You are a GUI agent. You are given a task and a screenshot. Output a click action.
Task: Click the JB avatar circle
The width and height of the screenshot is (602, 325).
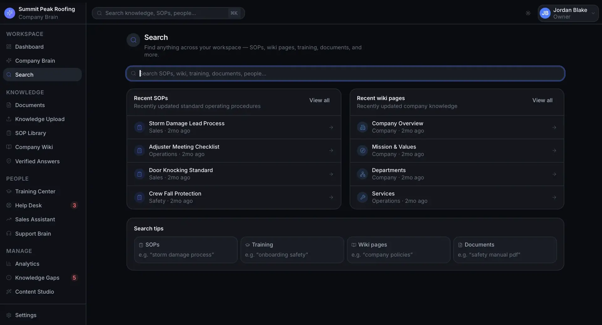tap(545, 13)
